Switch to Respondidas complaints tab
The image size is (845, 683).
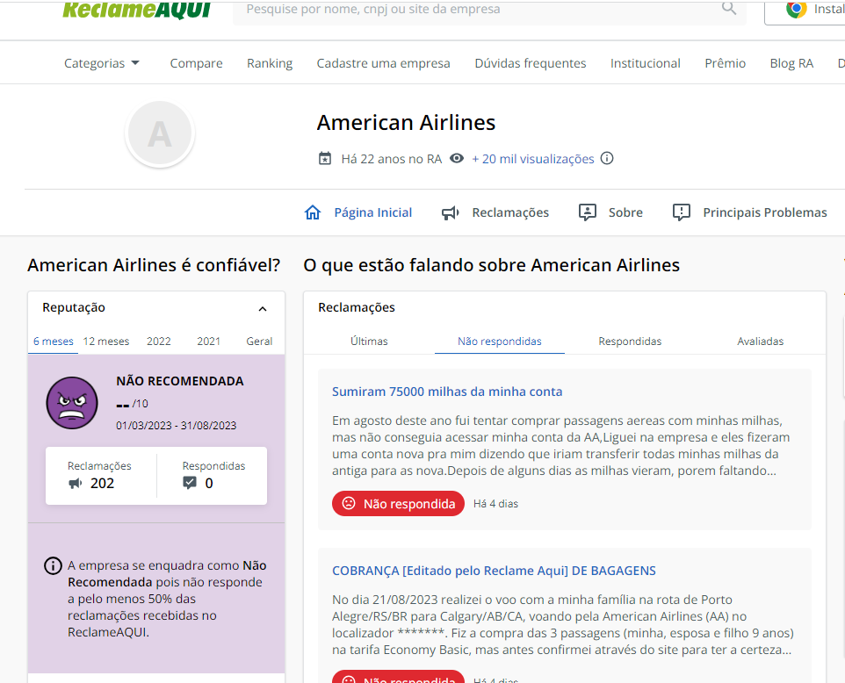630,341
